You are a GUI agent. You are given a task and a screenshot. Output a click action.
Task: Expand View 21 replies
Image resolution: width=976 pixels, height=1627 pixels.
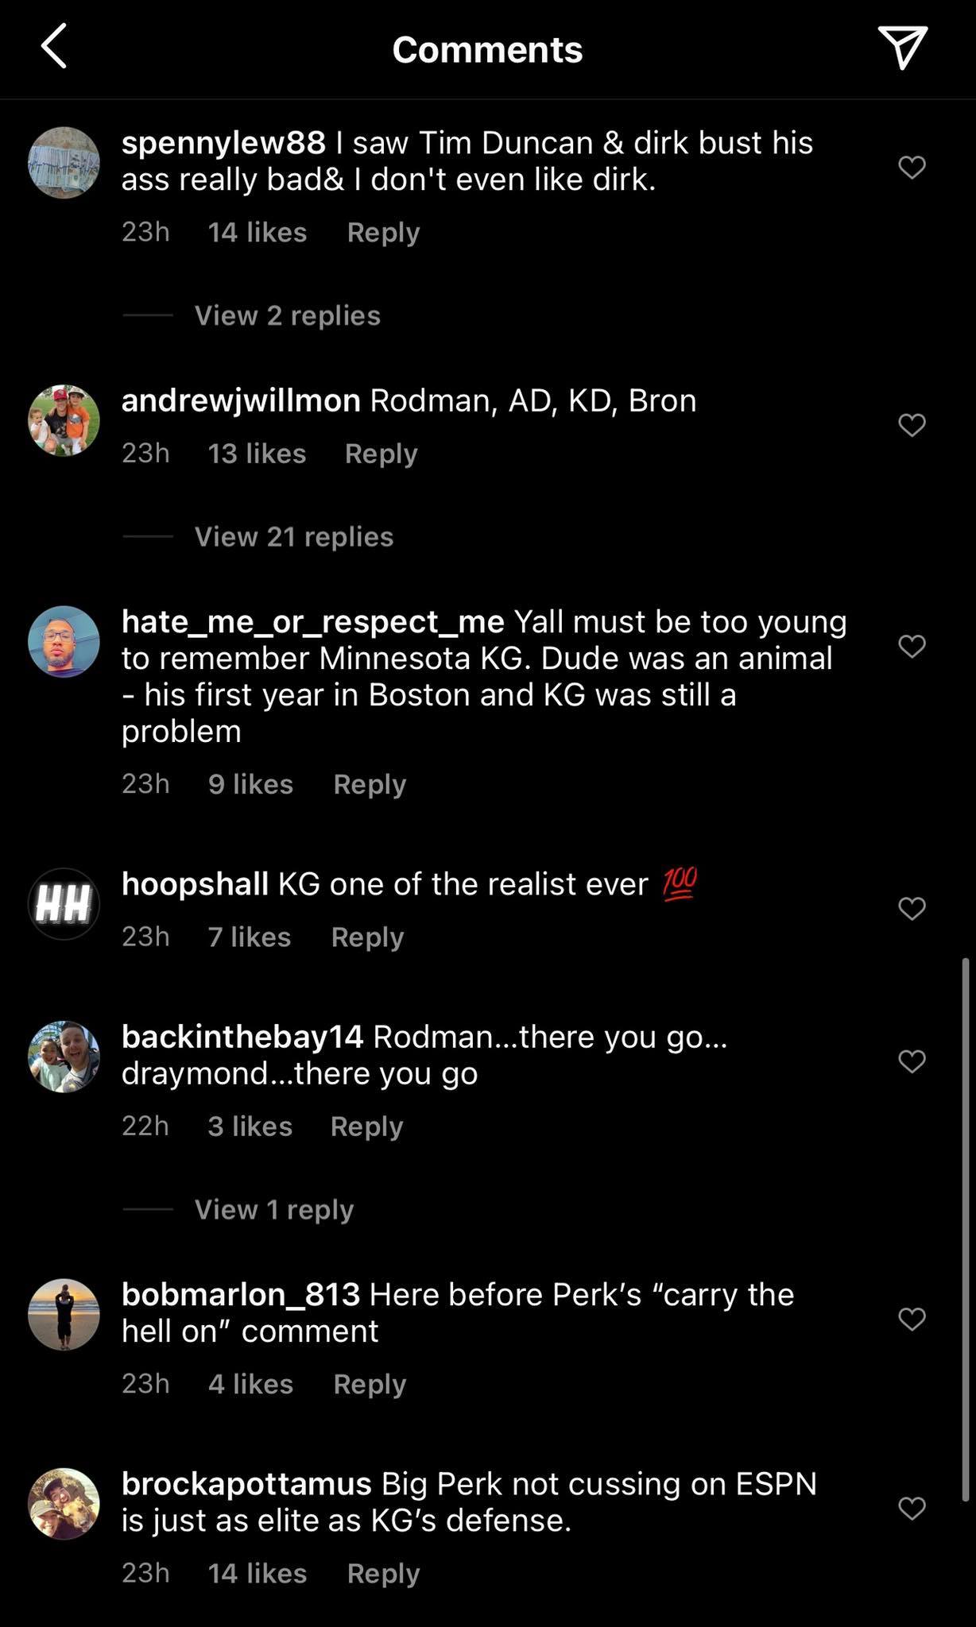click(293, 537)
